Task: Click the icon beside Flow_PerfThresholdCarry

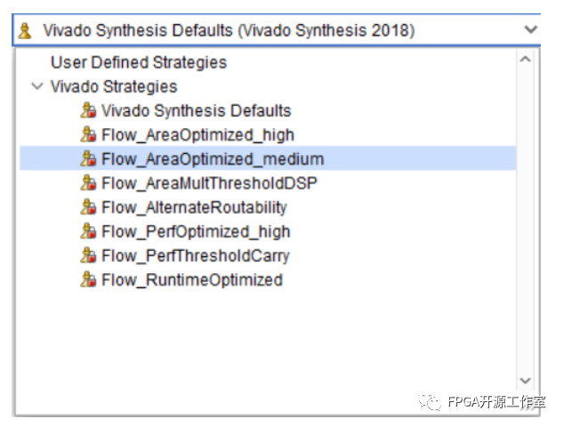Action: coord(88,255)
